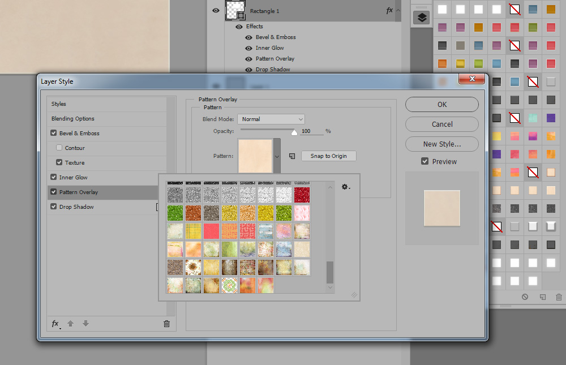This screenshot has height=365, width=566.
Task: Choose the red glitter pattern
Action: (x=302, y=195)
